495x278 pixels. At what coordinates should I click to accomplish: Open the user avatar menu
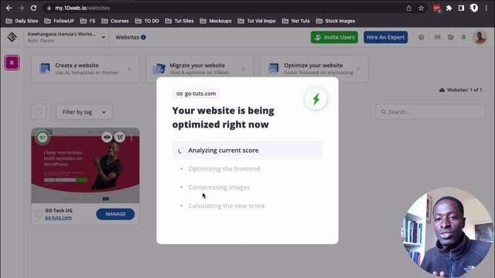[x=480, y=37]
